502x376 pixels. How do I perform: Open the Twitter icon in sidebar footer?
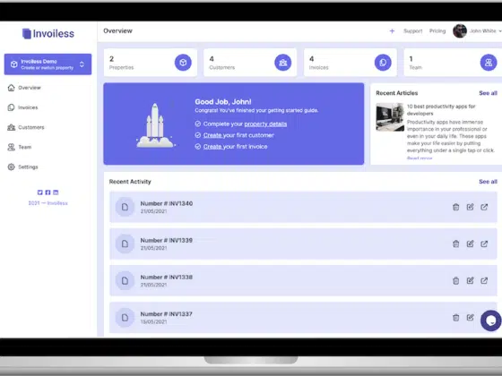40,192
